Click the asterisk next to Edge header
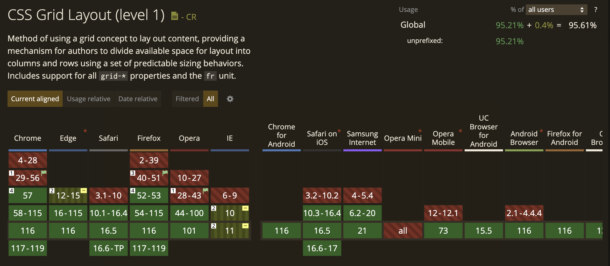 (85, 131)
